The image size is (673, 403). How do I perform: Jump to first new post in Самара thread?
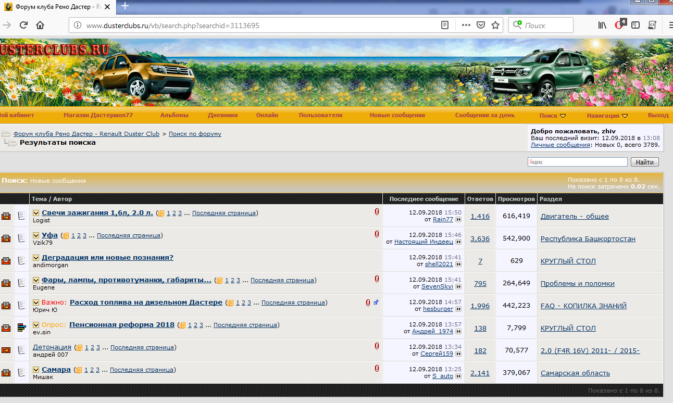coord(36,370)
